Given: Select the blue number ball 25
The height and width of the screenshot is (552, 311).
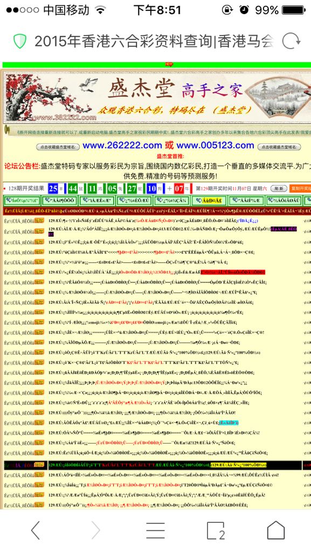Looking at the screenshot, I should tap(53, 189).
